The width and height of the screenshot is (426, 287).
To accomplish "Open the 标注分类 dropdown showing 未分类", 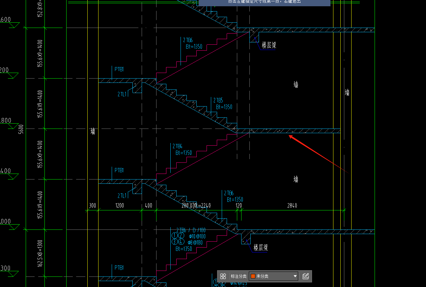I will pyautogui.click(x=273, y=276).
